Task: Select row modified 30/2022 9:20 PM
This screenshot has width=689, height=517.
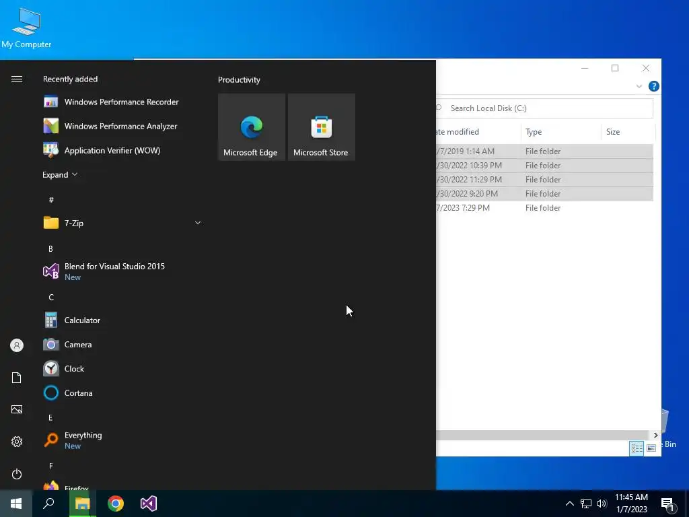Action: pos(544,193)
